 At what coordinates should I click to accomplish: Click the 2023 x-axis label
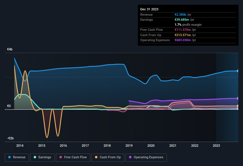click(x=216, y=146)
